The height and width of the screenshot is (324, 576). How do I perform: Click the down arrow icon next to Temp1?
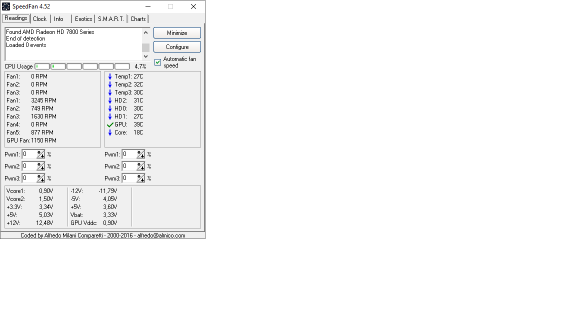click(x=110, y=76)
